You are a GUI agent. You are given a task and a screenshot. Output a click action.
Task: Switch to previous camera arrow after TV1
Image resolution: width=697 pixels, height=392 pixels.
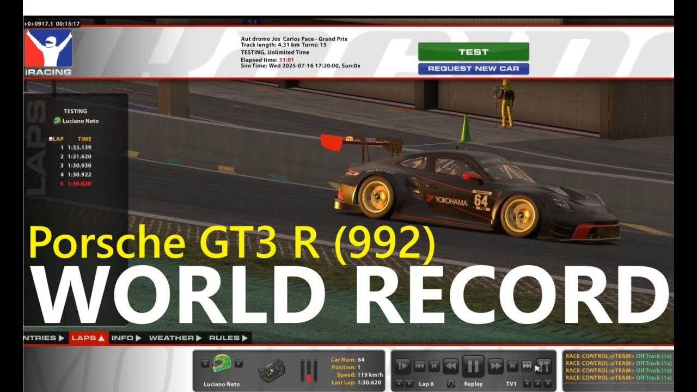click(528, 384)
